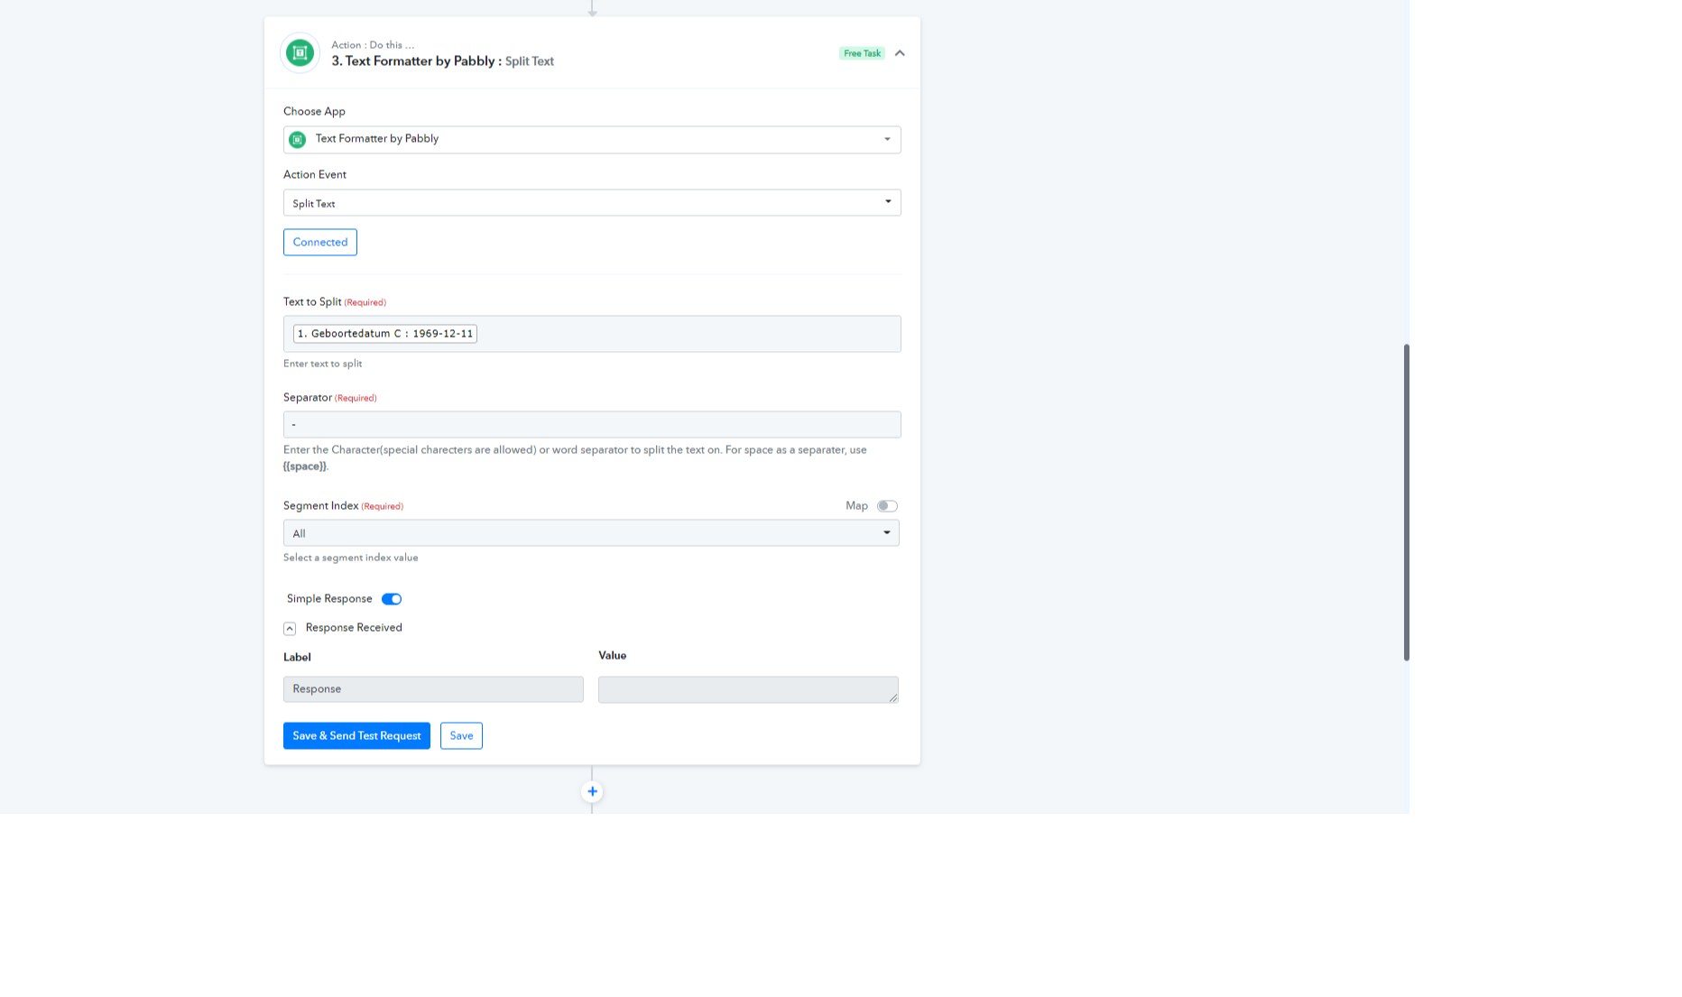Click the Text Formatter app icon in header
Screen dimensions: 1682x997
point(300,53)
